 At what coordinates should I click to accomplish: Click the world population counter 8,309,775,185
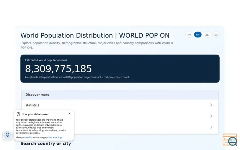coord(58,69)
